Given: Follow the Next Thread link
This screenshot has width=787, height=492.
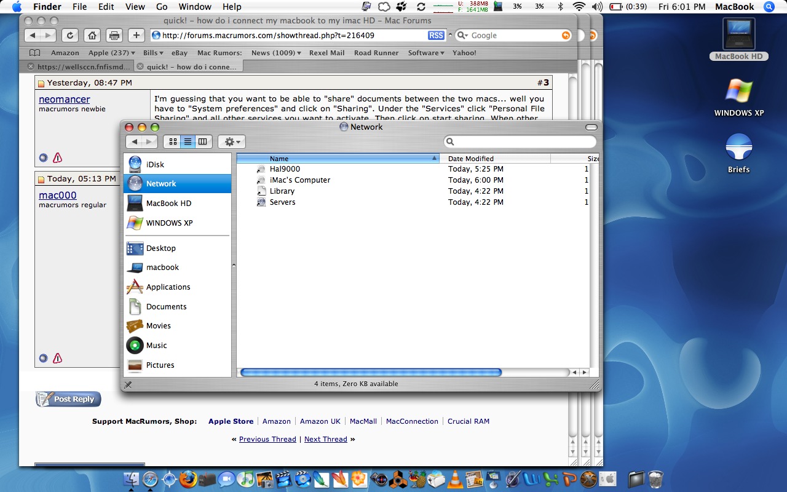Looking at the screenshot, I should [325, 439].
